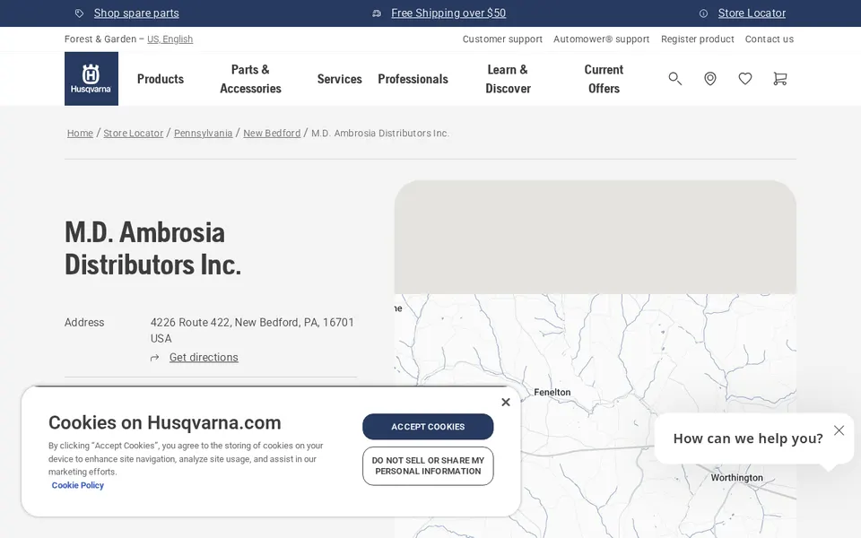Open the wishlist heart icon
This screenshot has width=861, height=538.
click(x=745, y=79)
